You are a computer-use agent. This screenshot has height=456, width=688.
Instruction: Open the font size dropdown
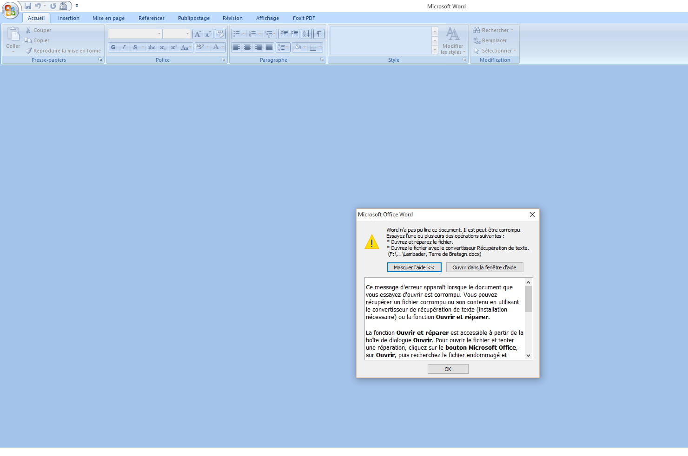coord(187,34)
